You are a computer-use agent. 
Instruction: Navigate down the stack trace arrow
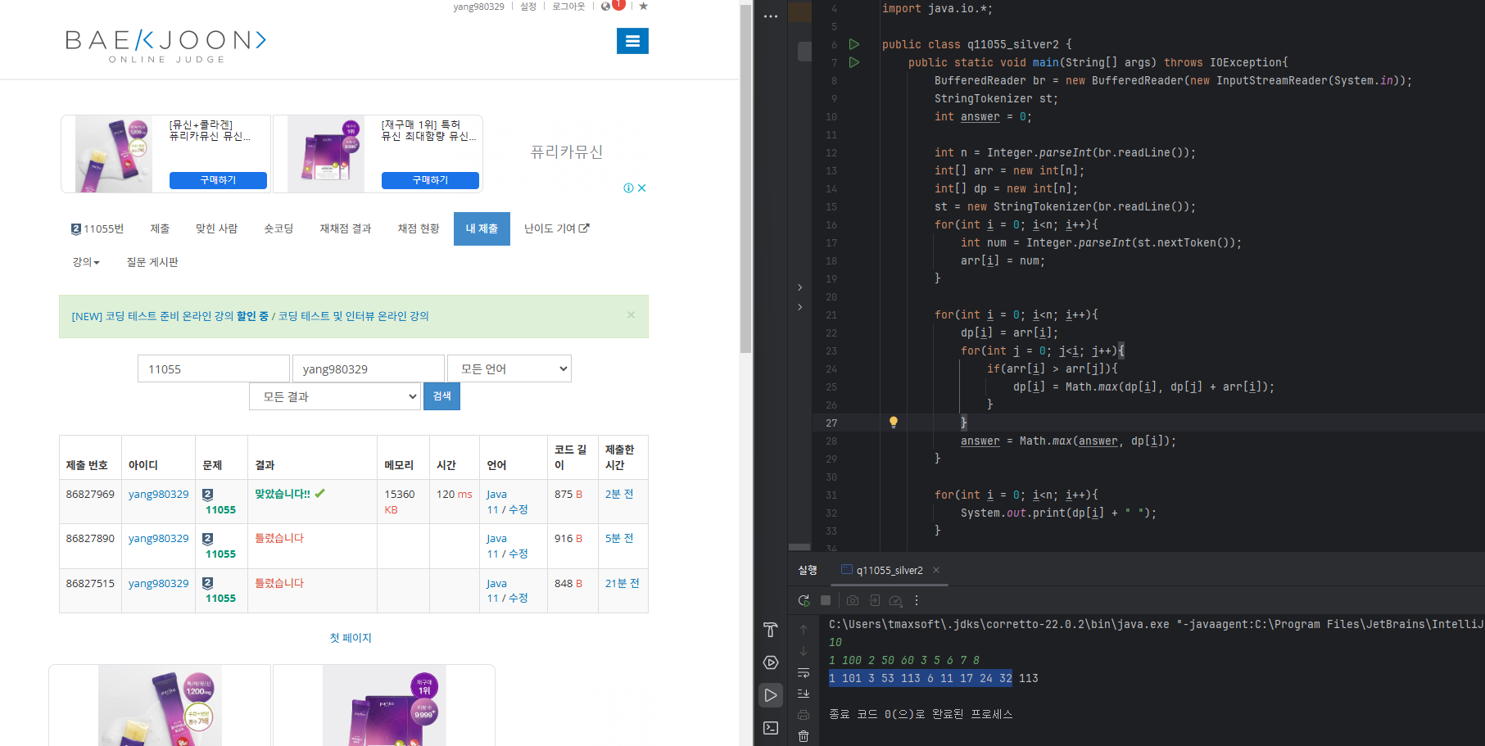tap(804, 651)
